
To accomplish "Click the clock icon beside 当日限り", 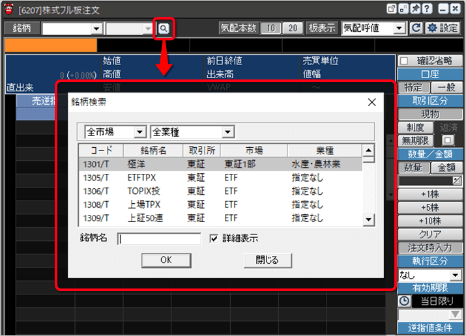I will click(403, 301).
